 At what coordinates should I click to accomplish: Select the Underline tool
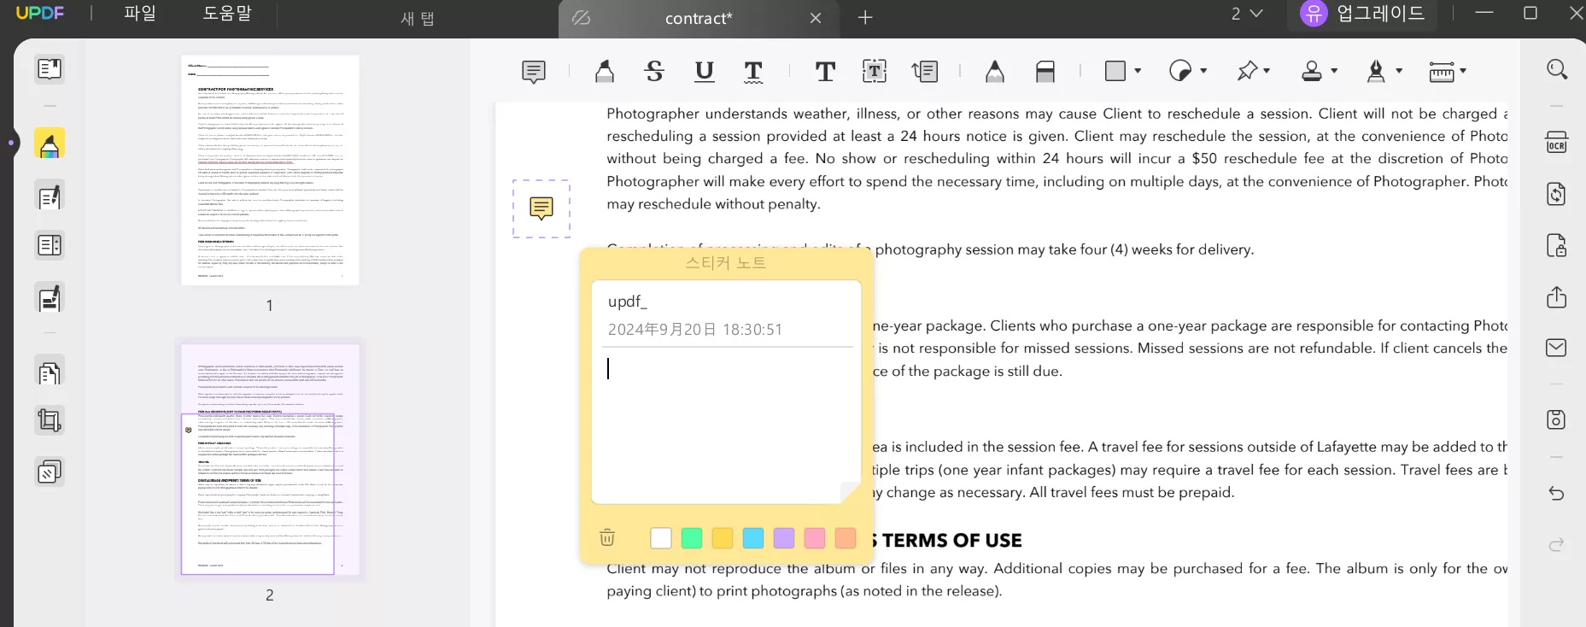(704, 72)
